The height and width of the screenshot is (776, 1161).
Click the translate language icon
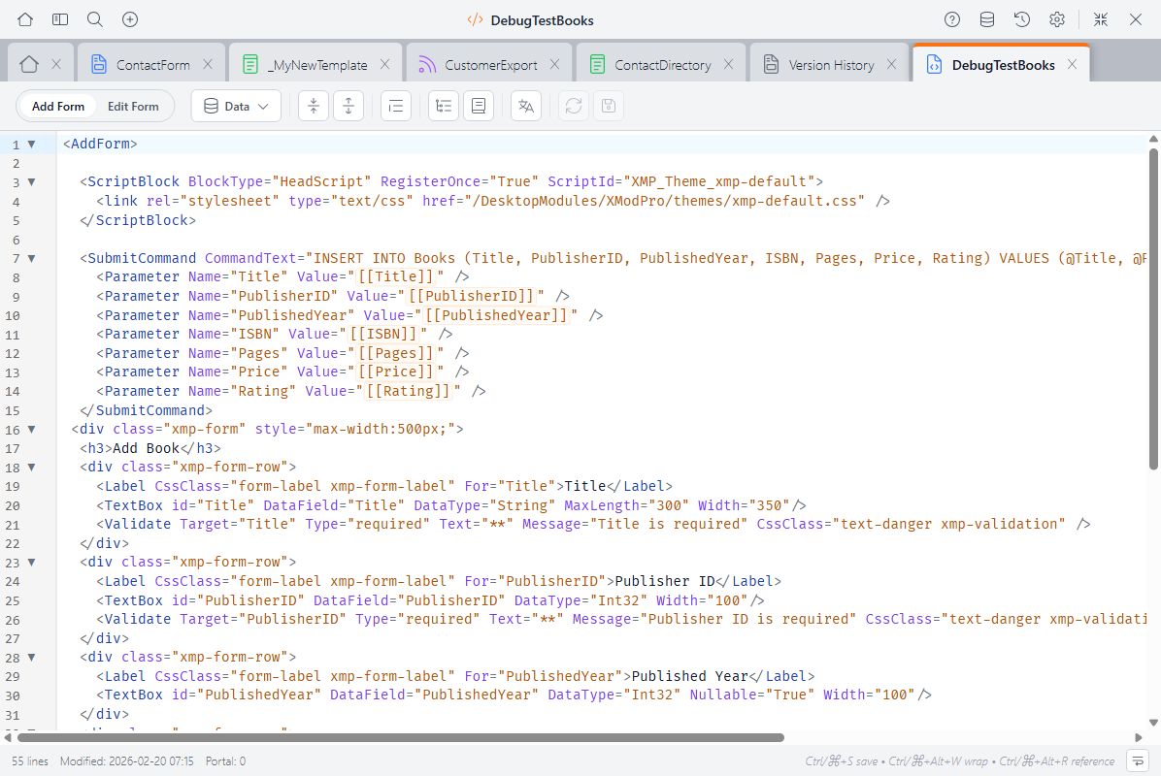pos(526,106)
